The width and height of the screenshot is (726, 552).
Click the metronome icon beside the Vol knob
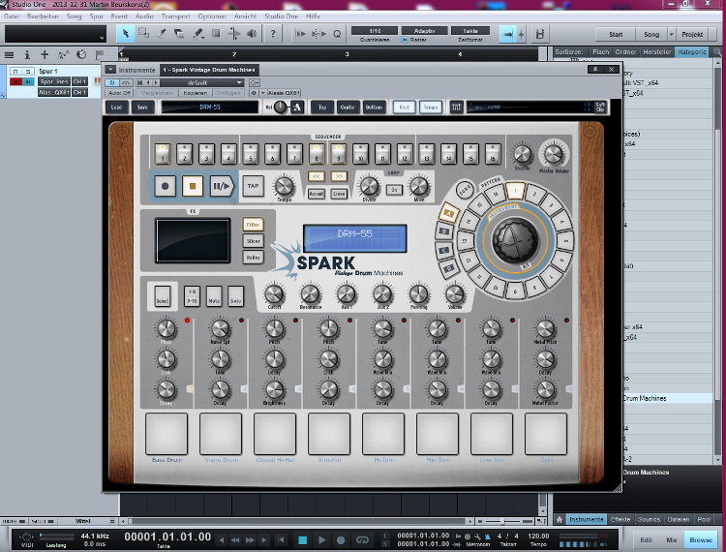pyautogui.click(x=297, y=107)
